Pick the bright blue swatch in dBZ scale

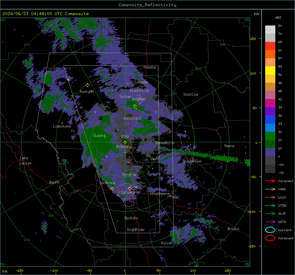(270, 120)
